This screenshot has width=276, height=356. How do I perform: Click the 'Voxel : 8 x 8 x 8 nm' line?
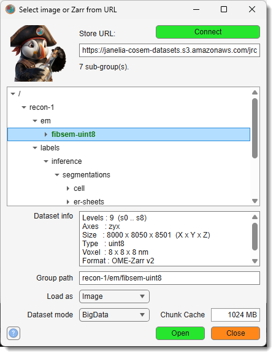coord(115,252)
